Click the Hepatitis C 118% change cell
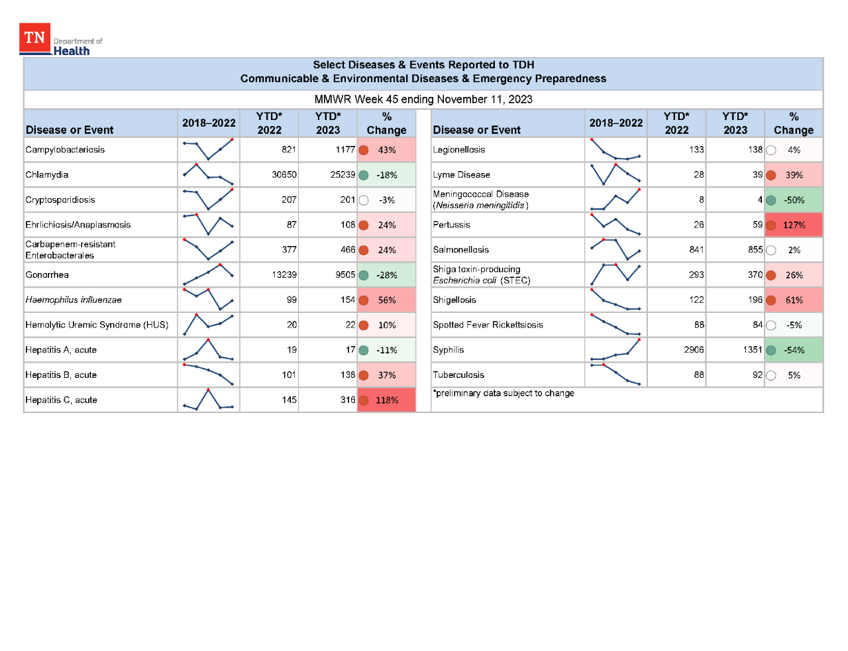 tap(386, 400)
